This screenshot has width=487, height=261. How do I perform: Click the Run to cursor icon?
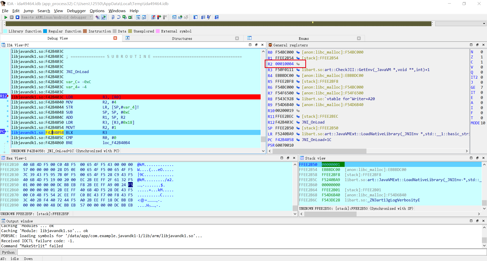click(130, 17)
